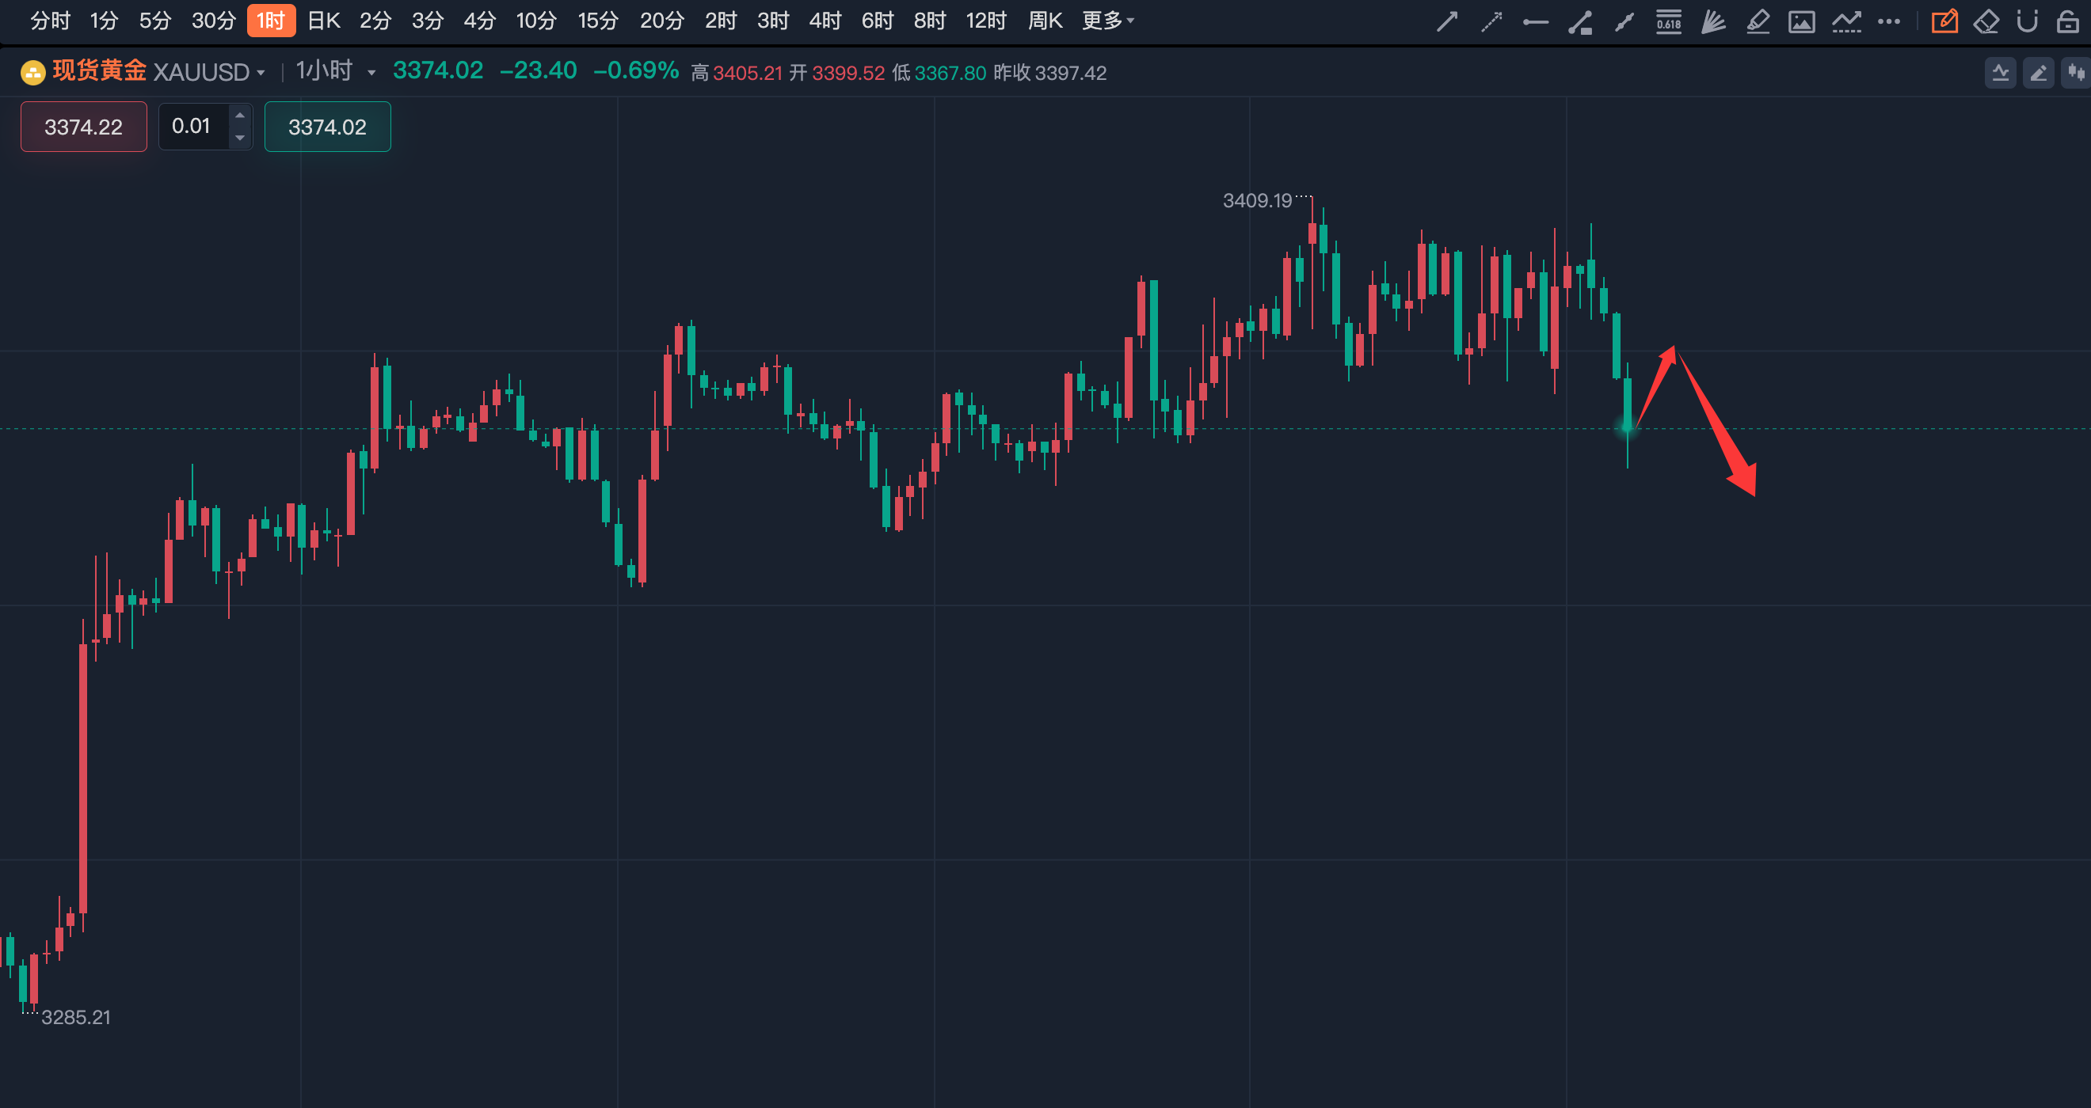This screenshot has width=2091, height=1108.
Task: Click the 0.01 lot size field
Action: (192, 126)
